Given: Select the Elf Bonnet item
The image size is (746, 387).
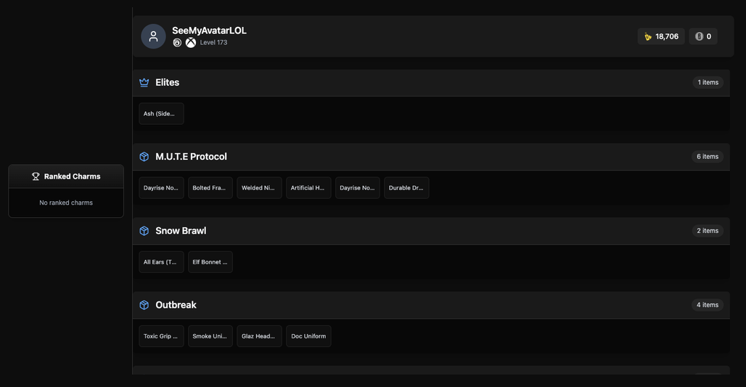Looking at the screenshot, I should 210,262.
